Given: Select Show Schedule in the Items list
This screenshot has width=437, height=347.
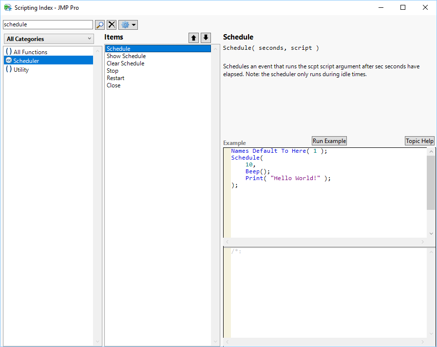Looking at the screenshot, I should 126,56.
